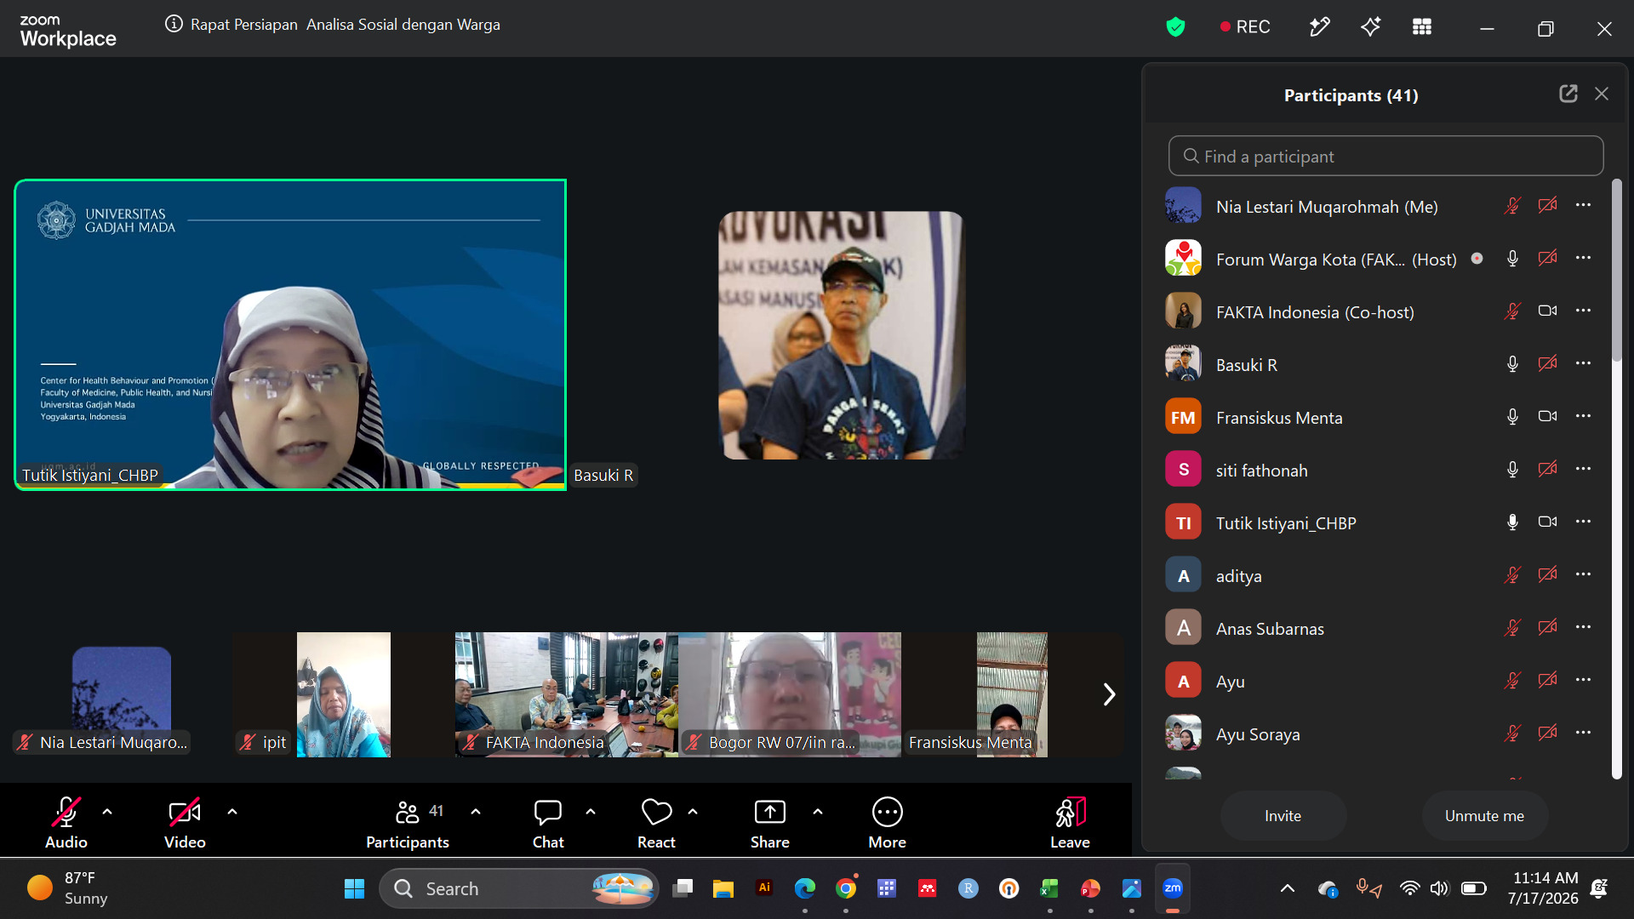The image size is (1634, 919).
Task: Open File Explorer from the taskbar
Action: 723,888
